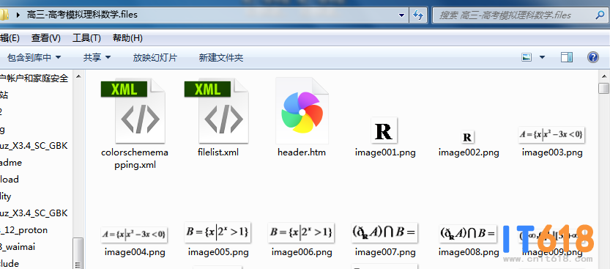Open the view options dropdown arrow
This screenshot has width=610, height=269.
(542, 58)
